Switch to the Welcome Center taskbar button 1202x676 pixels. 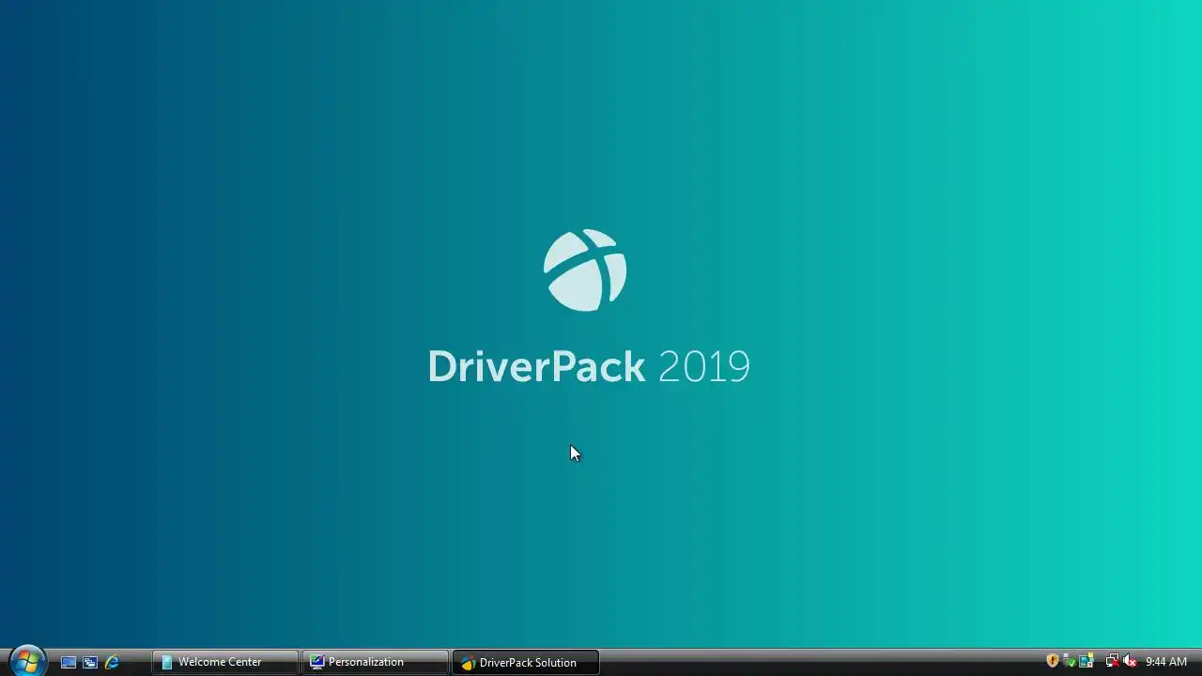coord(225,662)
